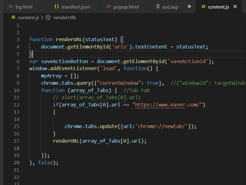246x185 pixels.
Task: Select the popup.html tab
Action: point(126,7)
